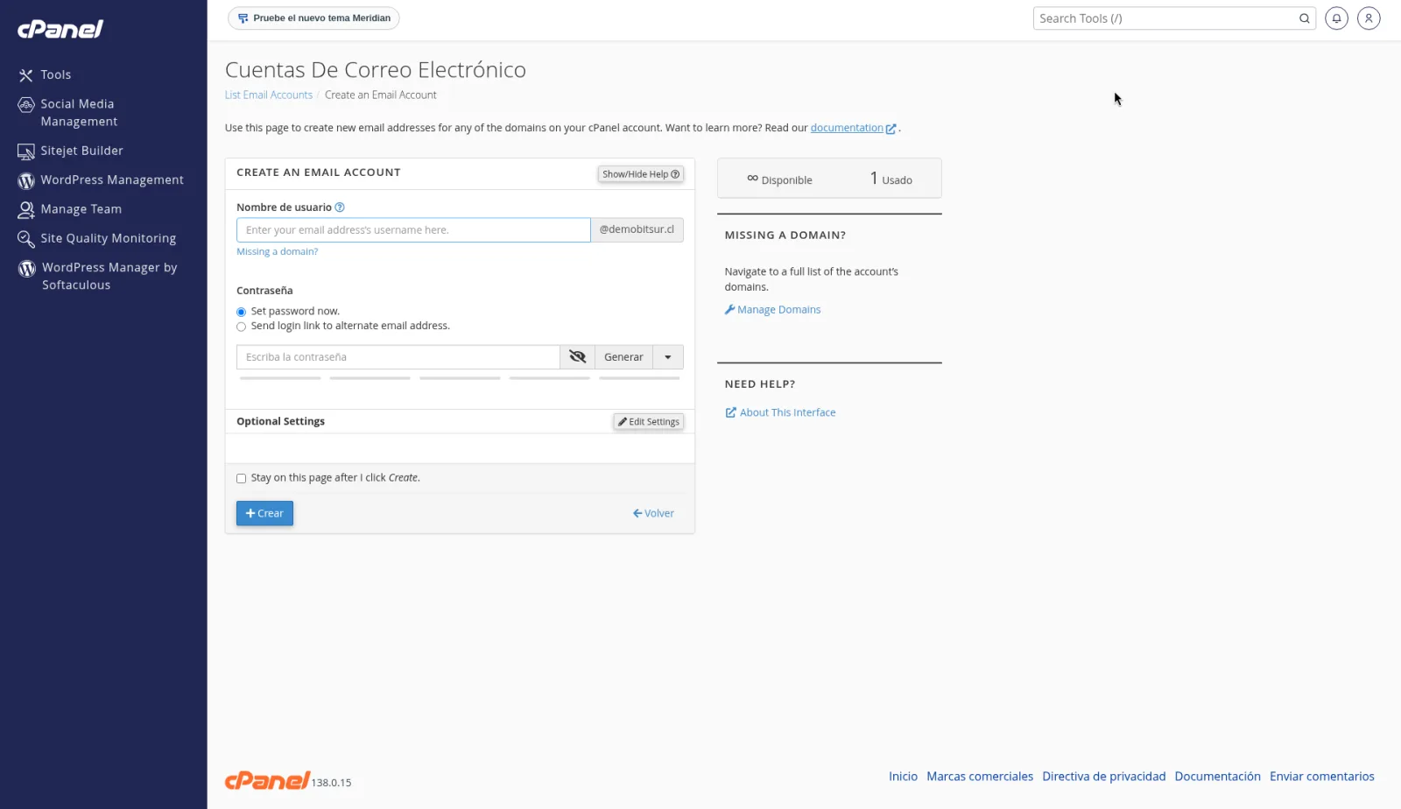Screen dimensions: 1401x809
Task: Open Sitejet Builder in sidebar
Action: click(81, 151)
